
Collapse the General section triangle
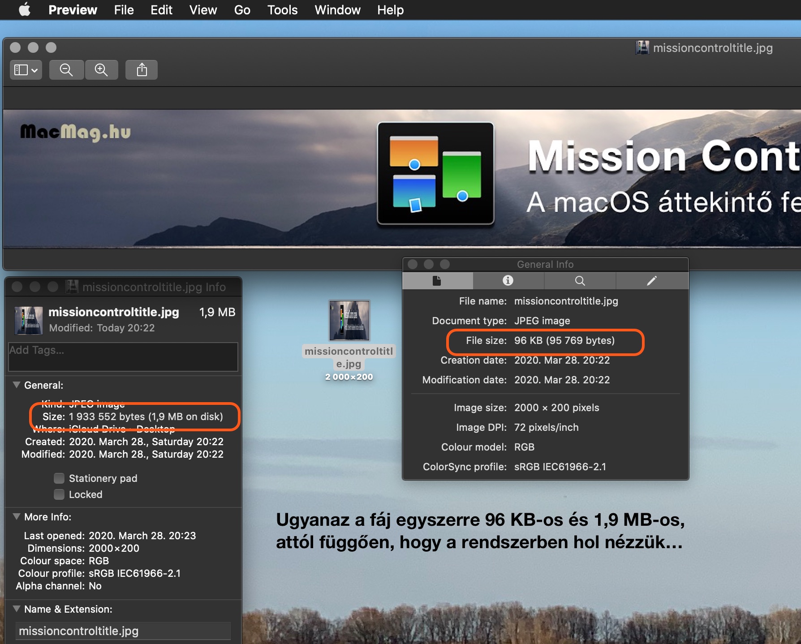point(17,385)
